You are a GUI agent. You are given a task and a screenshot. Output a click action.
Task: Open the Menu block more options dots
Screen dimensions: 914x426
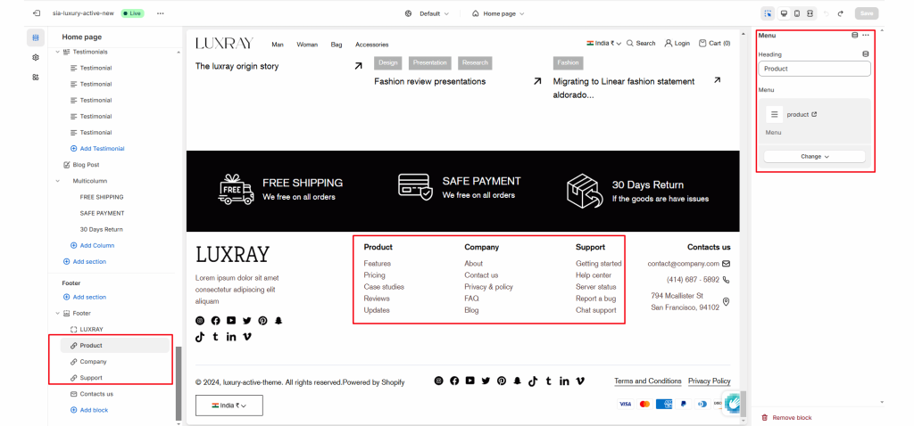pos(866,36)
